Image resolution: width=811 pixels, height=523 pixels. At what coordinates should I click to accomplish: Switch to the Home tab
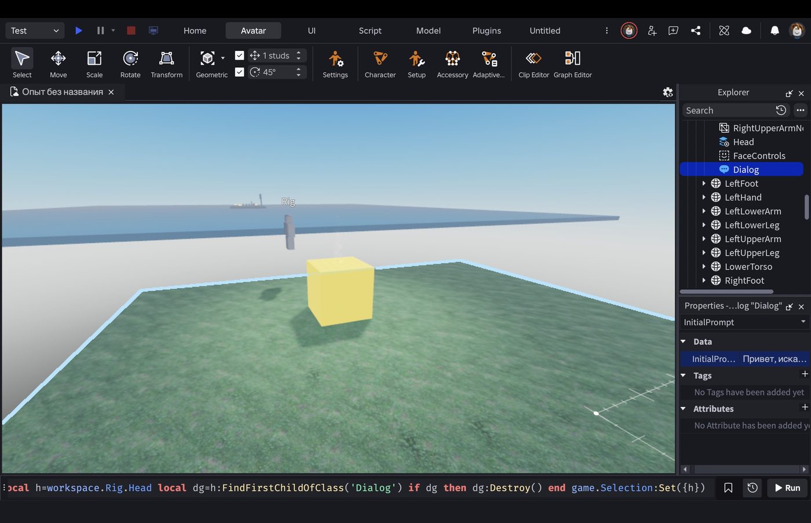[195, 31]
